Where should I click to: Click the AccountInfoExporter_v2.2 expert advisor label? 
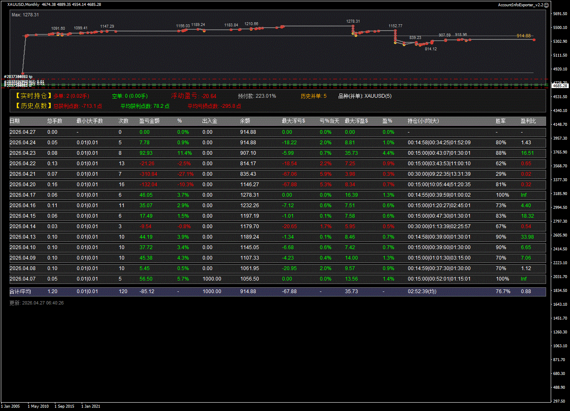pyautogui.click(x=520, y=5)
